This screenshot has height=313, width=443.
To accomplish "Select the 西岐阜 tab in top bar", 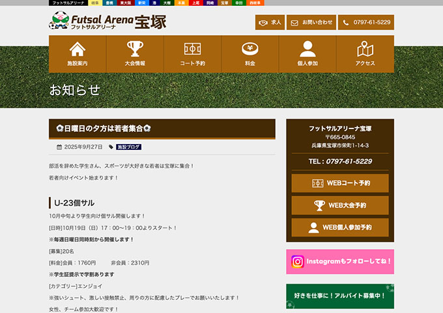I will coord(256,3).
